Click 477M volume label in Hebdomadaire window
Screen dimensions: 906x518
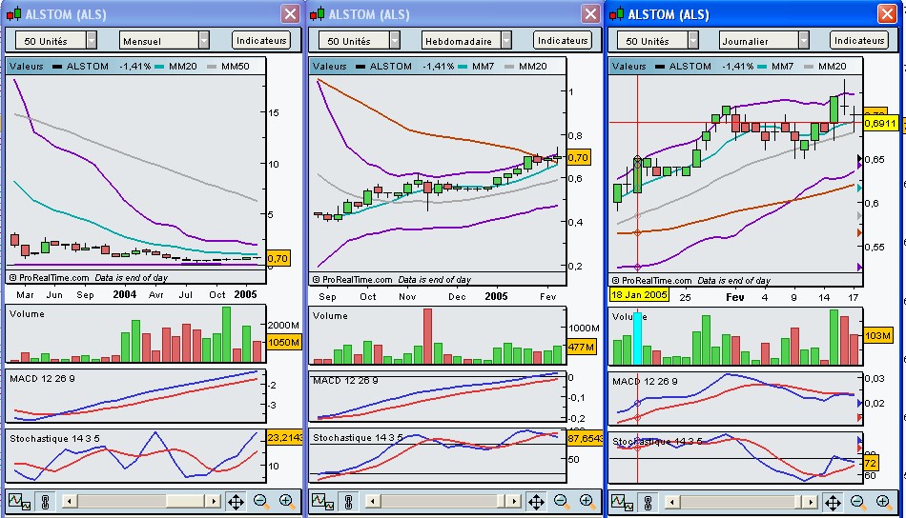click(x=582, y=347)
